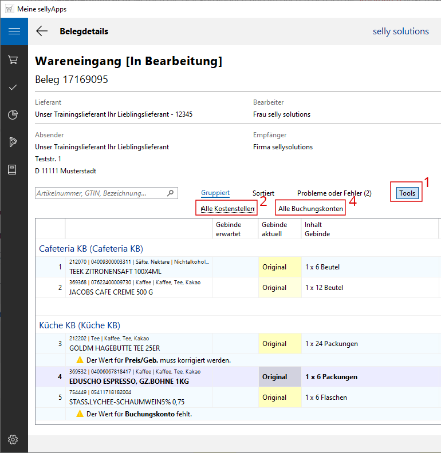Click the selly solutions link
The height and width of the screenshot is (453, 441).
[400, 31]
